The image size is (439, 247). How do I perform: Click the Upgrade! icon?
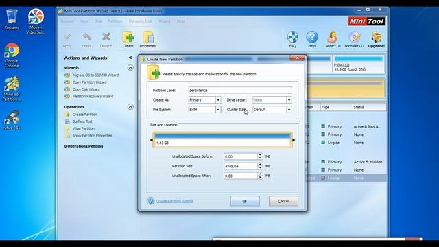[x=377, y=39]
